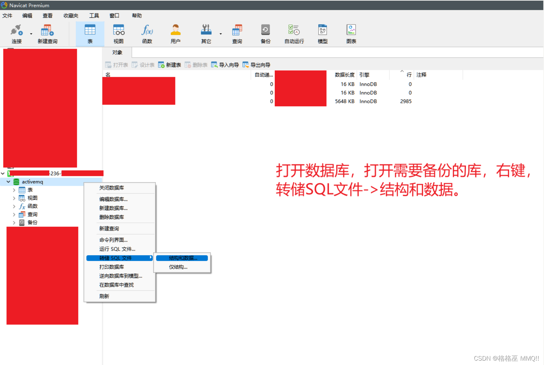
Task: Open the 查询 (Query) toolbar icon
Action: 237,30
